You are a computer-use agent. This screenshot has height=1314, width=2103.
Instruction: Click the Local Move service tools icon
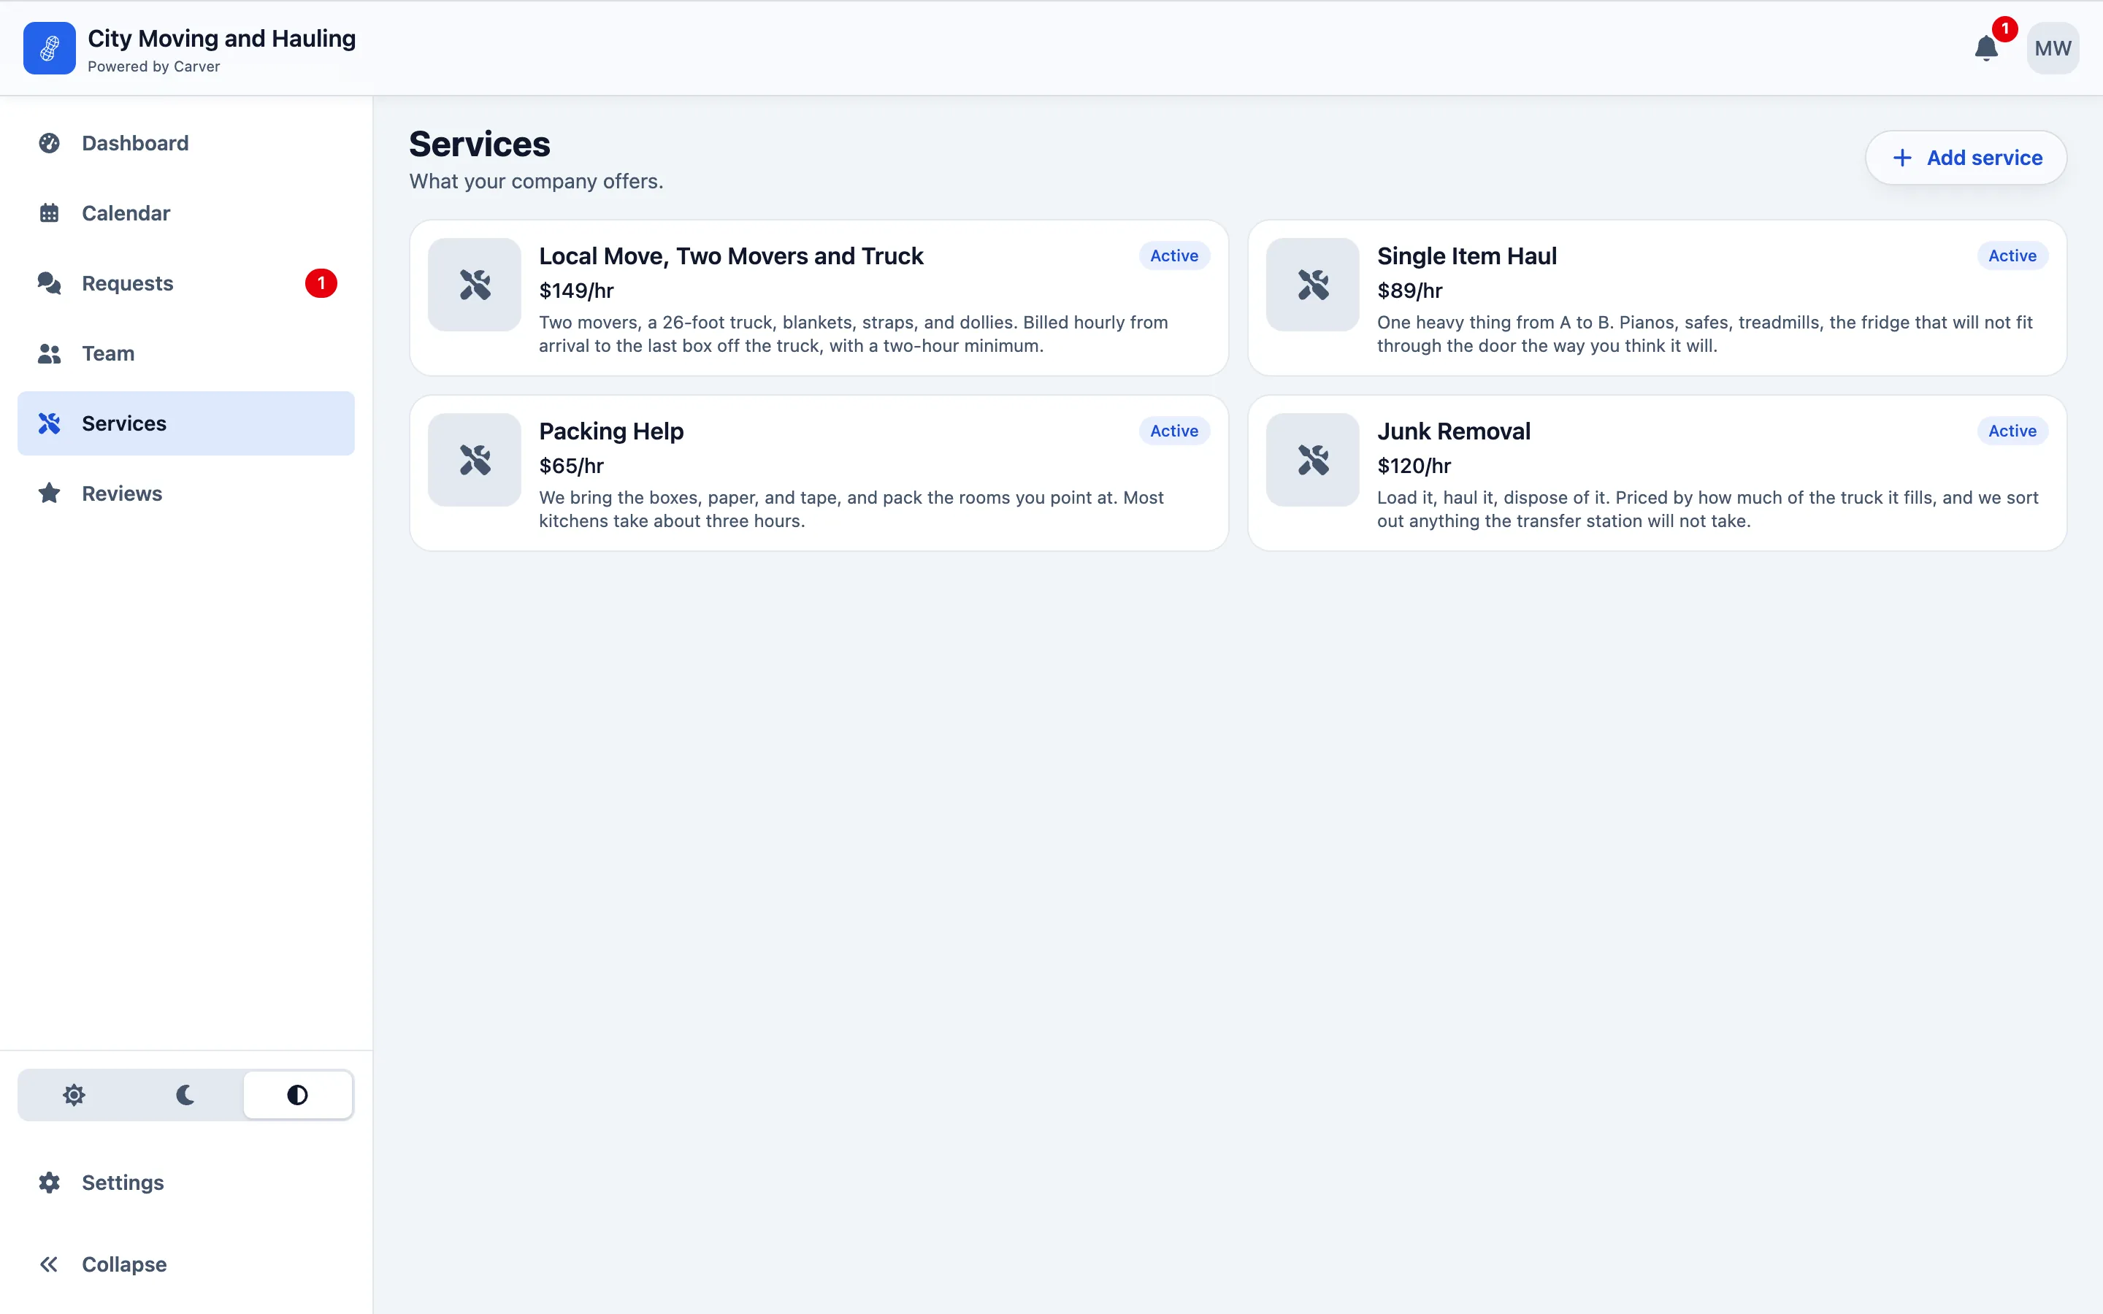(x=475, y=284)
